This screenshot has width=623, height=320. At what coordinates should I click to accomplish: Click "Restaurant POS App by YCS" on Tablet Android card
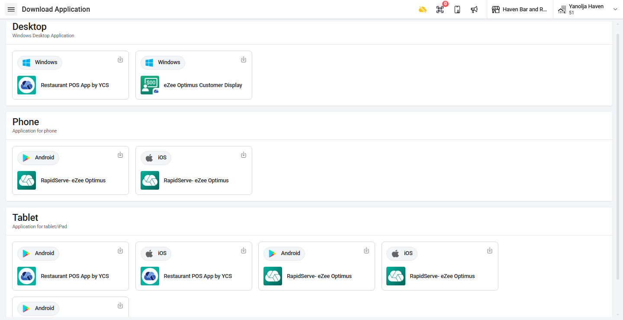click(75, 276)
